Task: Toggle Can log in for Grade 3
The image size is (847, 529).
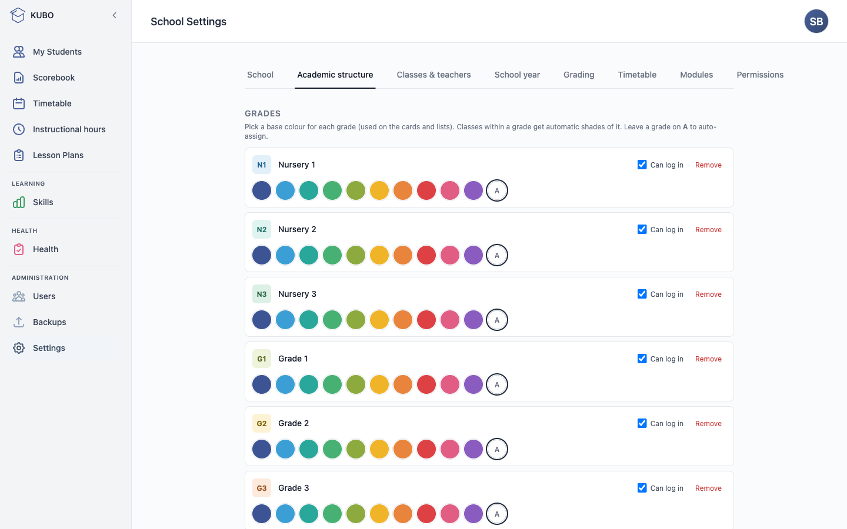Action: coord(642,488)
